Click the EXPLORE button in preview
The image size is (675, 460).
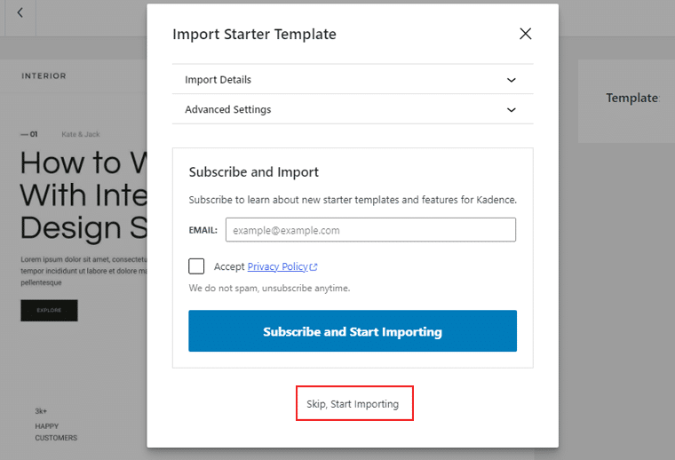(x=49, y=310)
